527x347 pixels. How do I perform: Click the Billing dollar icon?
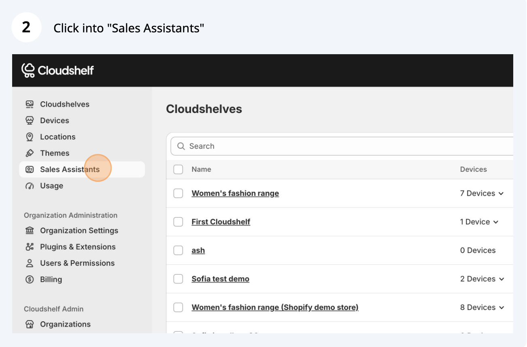(30, 279)
